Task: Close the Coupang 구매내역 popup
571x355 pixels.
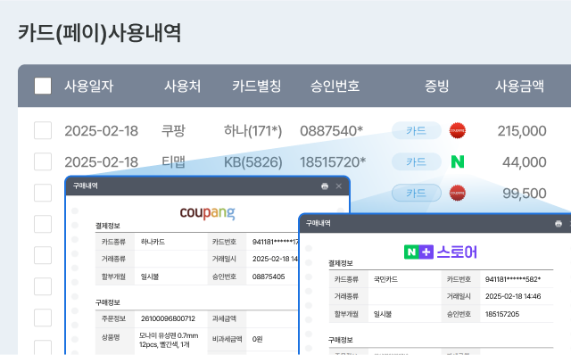Action: point(339,186)
